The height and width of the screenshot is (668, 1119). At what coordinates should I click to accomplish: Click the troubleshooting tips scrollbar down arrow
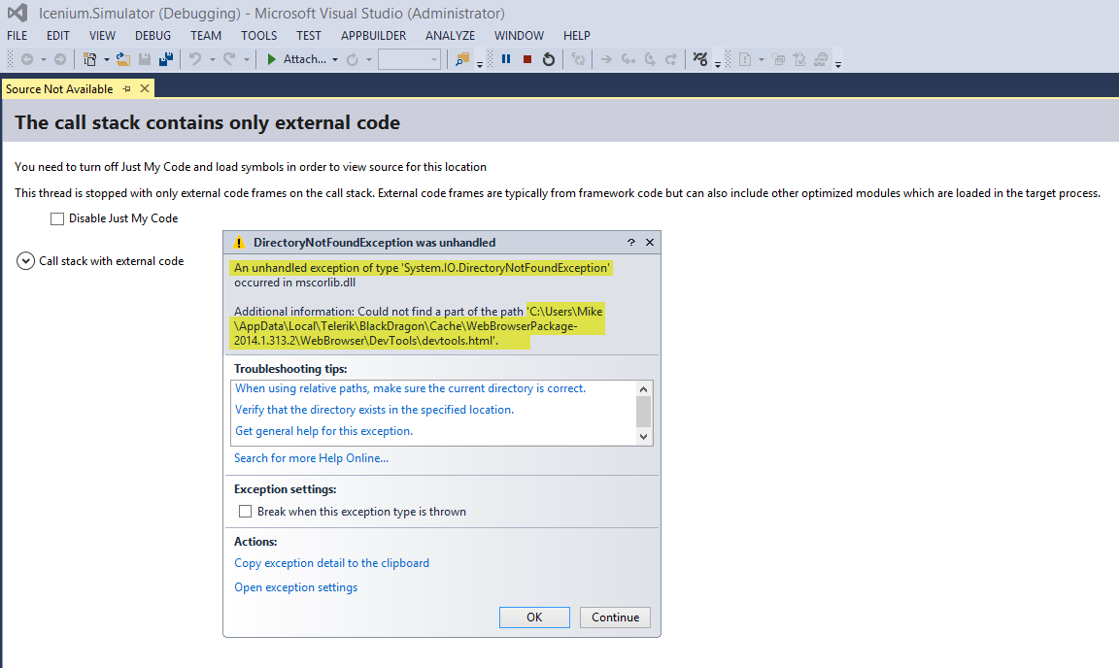[643, 437]
